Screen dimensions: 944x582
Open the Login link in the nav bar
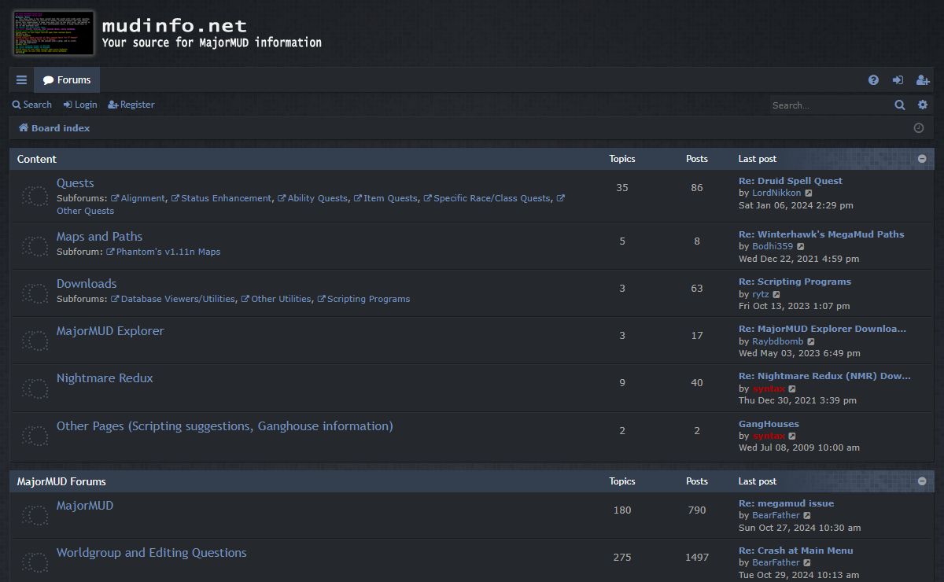(x=80, y=105)
